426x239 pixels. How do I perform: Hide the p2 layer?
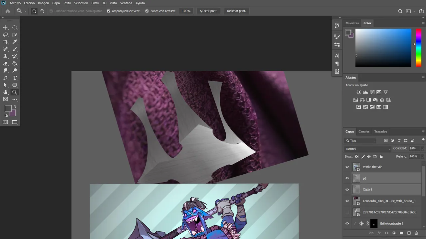coord(347,178)
